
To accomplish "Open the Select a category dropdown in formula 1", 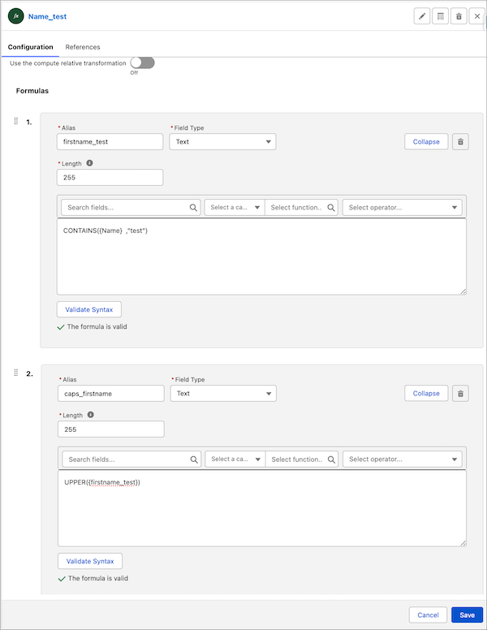I will [235, 207].
